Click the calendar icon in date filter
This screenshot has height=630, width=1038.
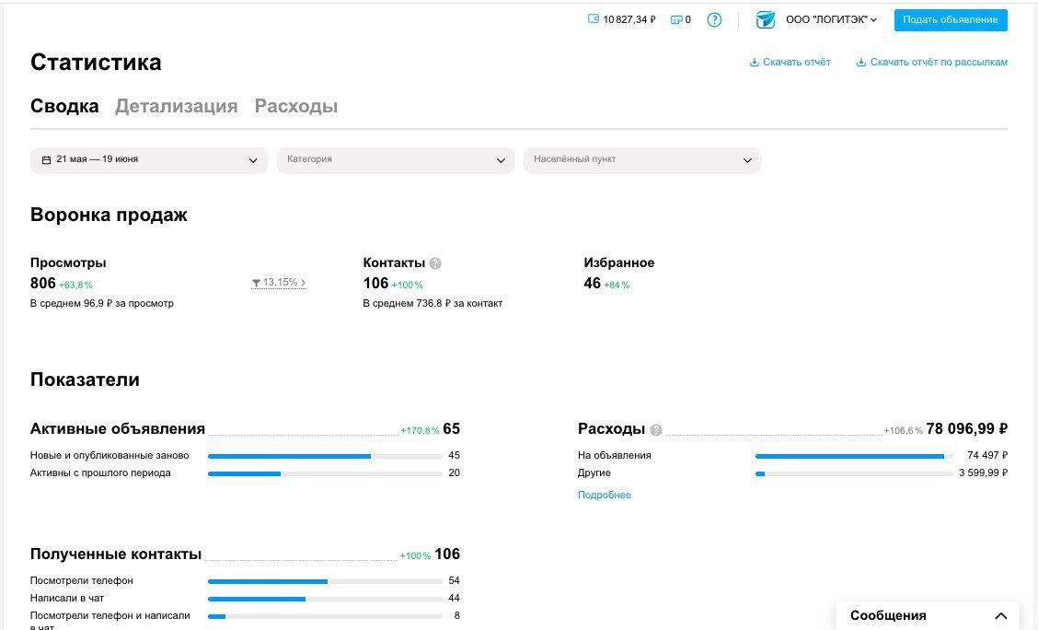(x=46, y=159)
